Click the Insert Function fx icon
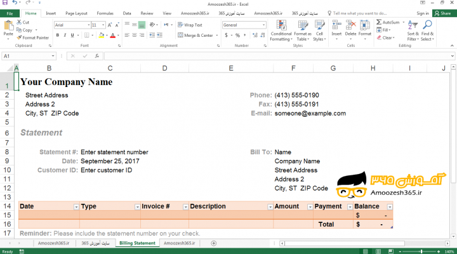 96,56
